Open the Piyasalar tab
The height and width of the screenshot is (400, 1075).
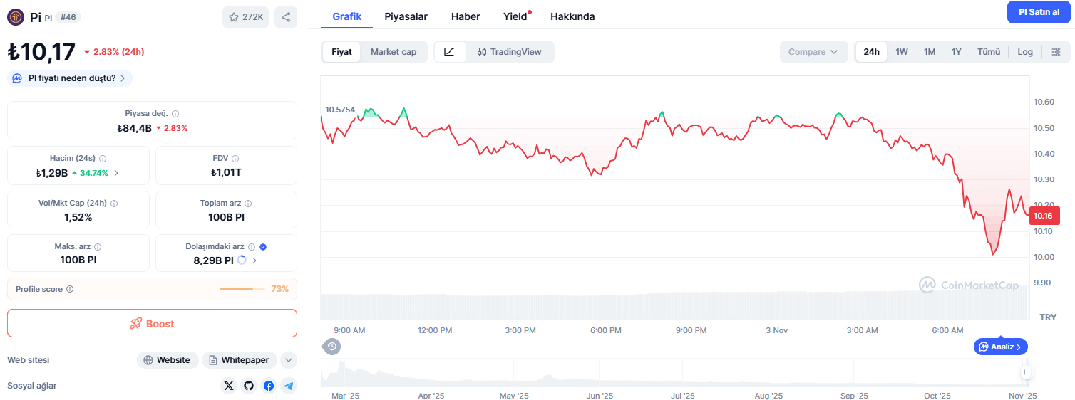406,16
